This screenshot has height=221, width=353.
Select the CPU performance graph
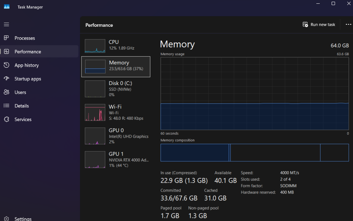[95, 46]
